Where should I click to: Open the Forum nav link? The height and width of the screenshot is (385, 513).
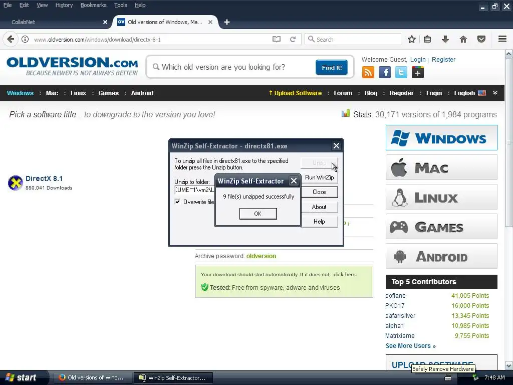[343, 93]
